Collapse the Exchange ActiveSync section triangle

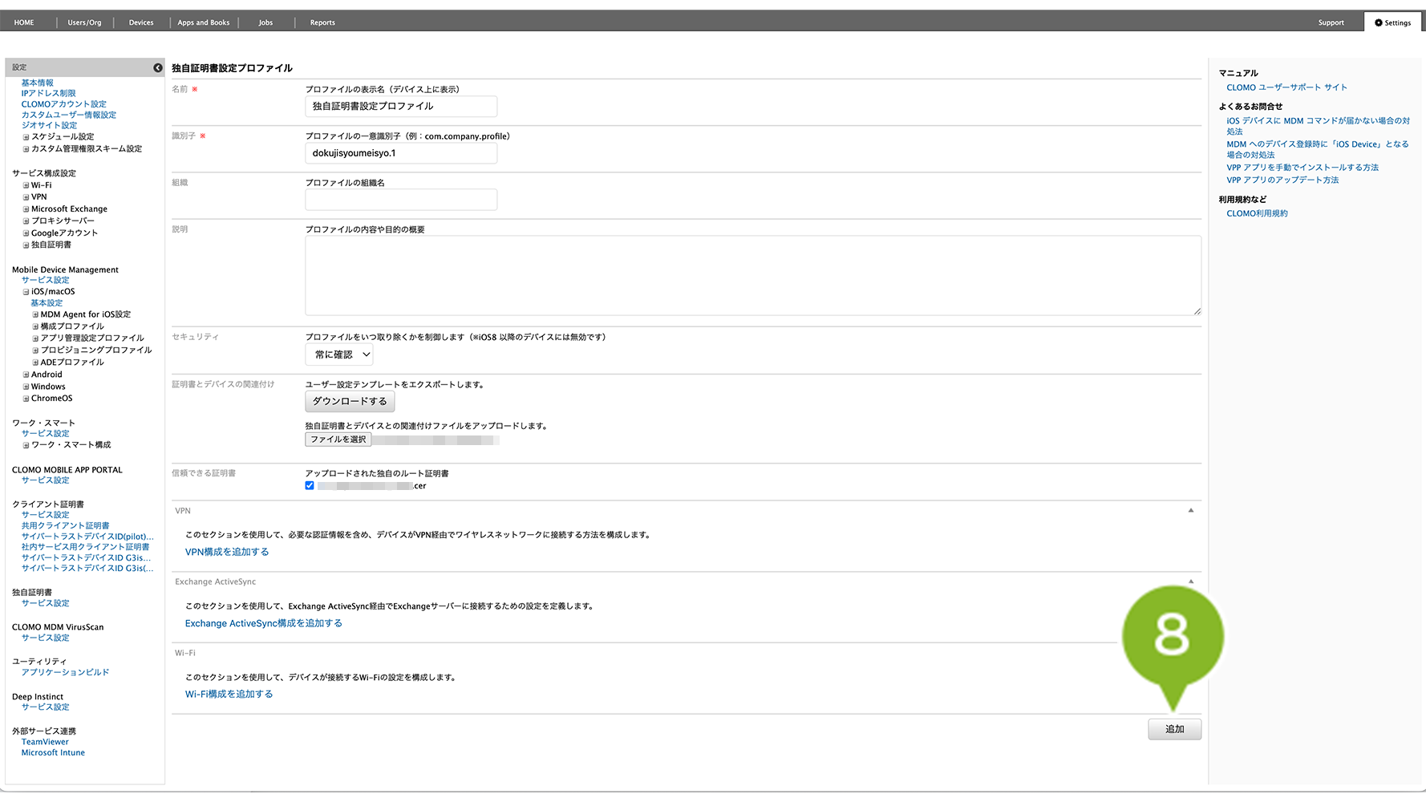1190,581
